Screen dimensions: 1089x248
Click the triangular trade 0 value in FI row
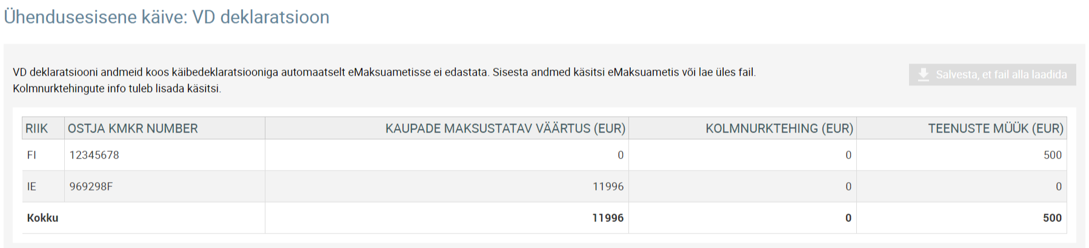848,155
